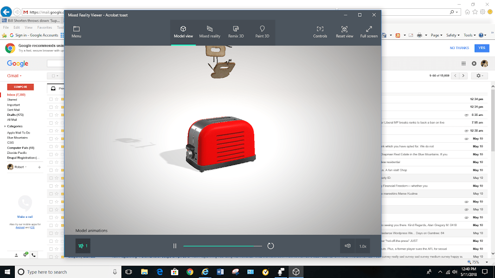Toggle the animation loop button
Viewport: 495px width, 278px height.
coord(270,246)
